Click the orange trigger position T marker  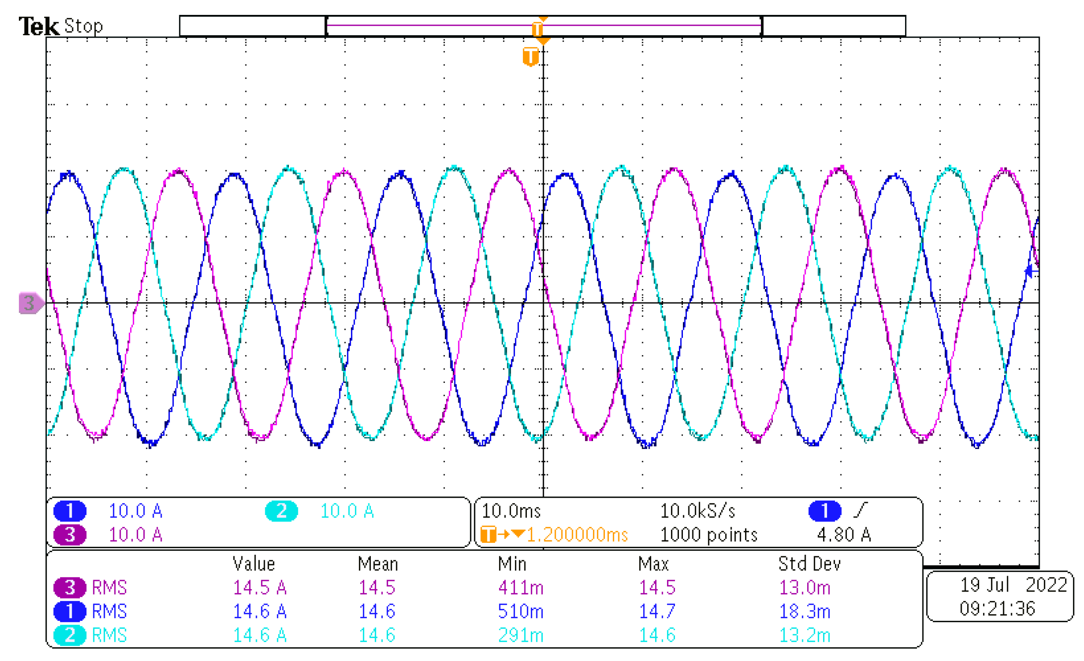point(530,56)
